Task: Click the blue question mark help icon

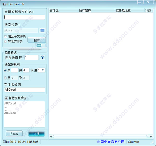Action: (42, 57)
